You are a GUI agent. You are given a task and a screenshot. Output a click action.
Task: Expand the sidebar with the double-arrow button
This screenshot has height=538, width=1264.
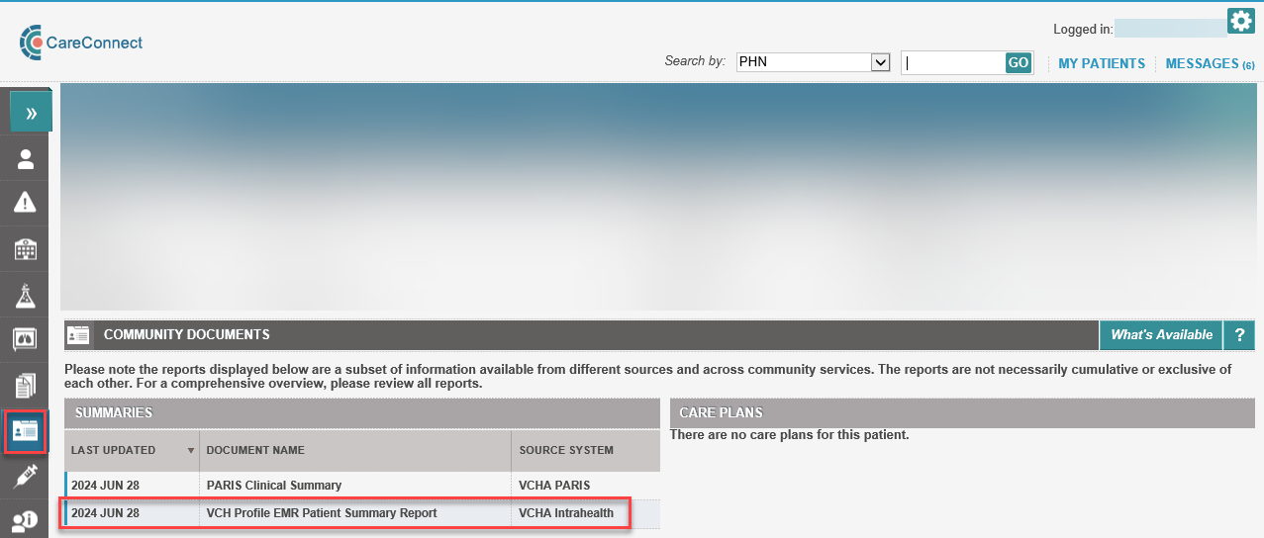[31, 113]
